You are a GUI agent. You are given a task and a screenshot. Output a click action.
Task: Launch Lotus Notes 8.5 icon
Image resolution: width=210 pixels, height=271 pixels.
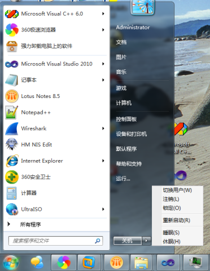pyautogui.click(x=12, y=96)
